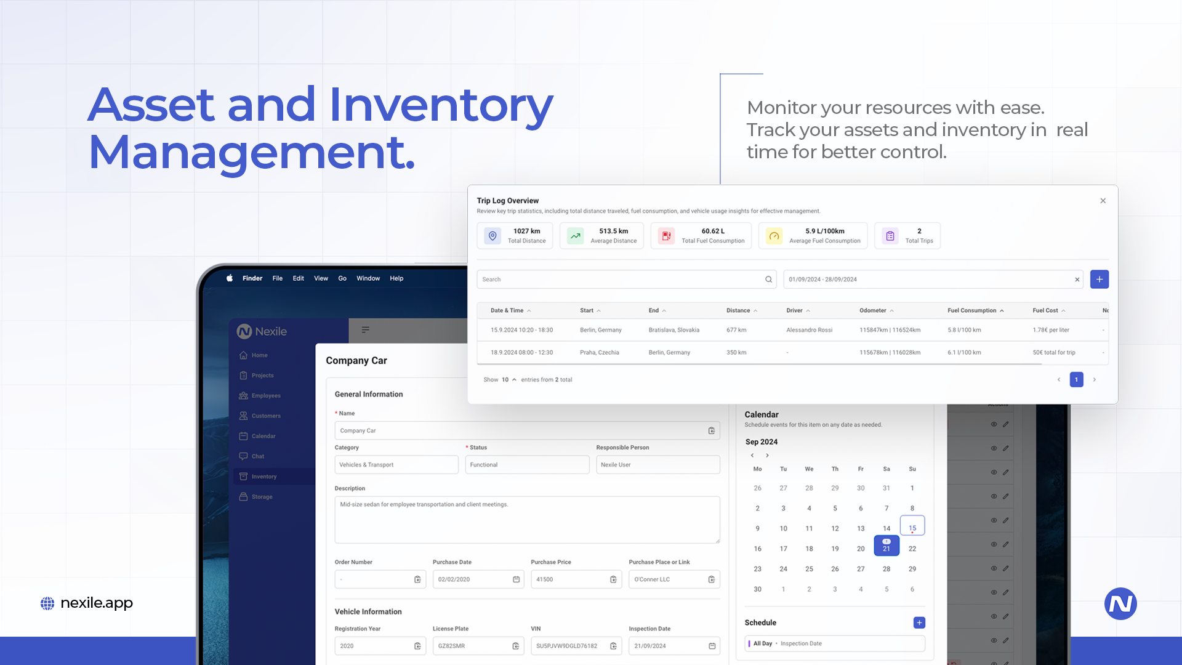Click the trip log Search field

click(x=626, y=280)
